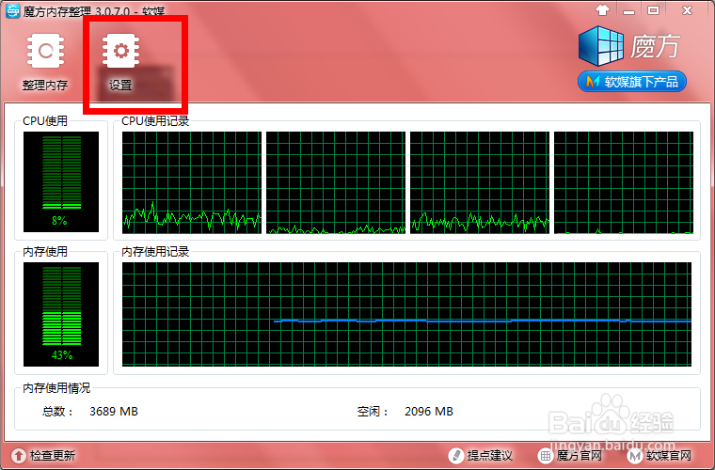Click the third CPU使用记录 graph
Screen dimensions: 715x470
480,182
